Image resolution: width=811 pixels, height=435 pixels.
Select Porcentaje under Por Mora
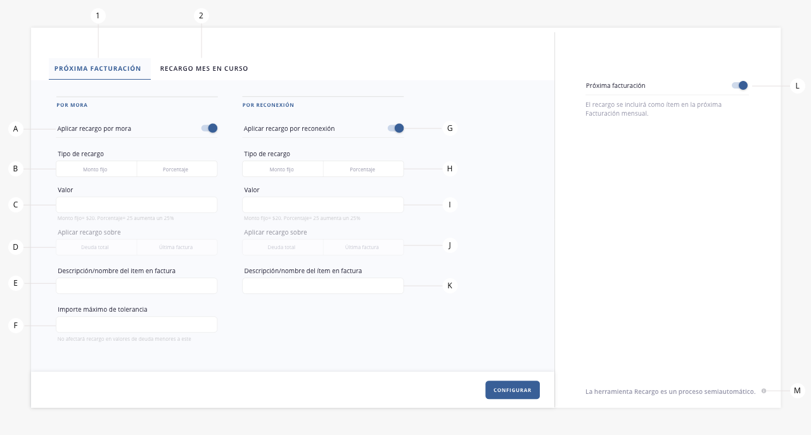[177, 169]
